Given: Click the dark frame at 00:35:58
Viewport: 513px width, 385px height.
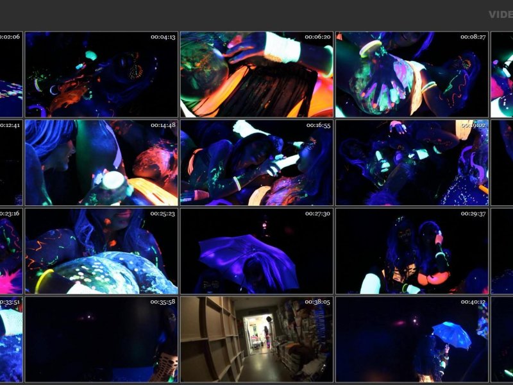Looking at the screenshot, I should [101, 339].
